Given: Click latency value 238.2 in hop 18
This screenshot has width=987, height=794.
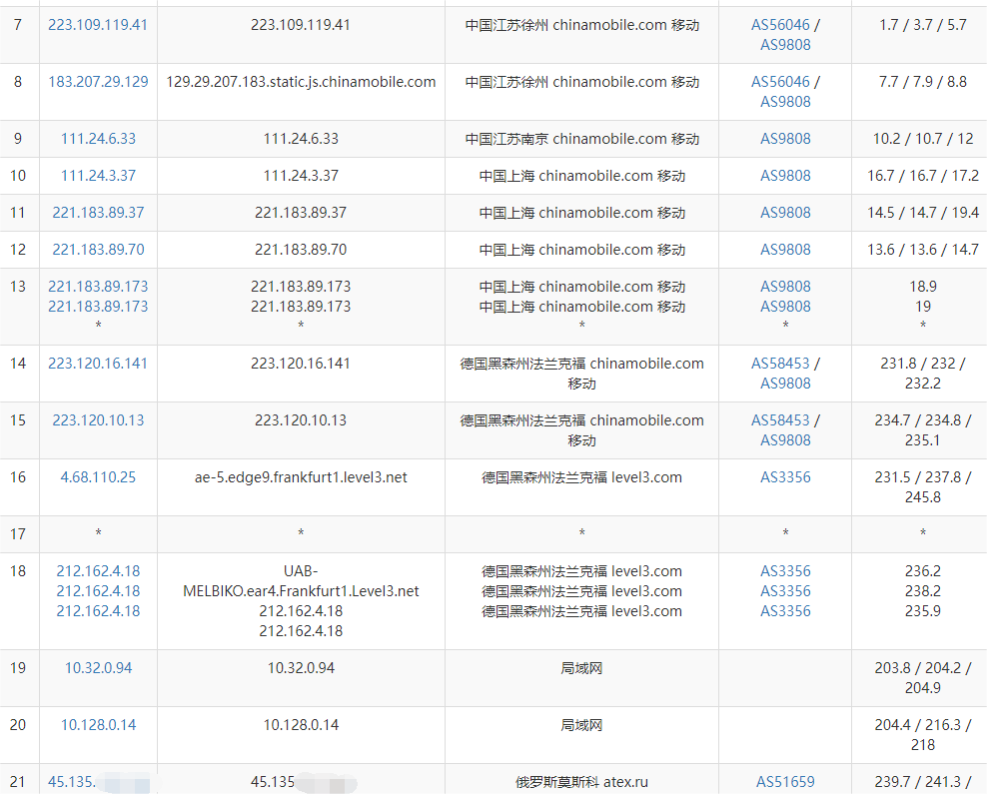Looking at the screenshot, I should pyautogui.click(x=923, y=591).
